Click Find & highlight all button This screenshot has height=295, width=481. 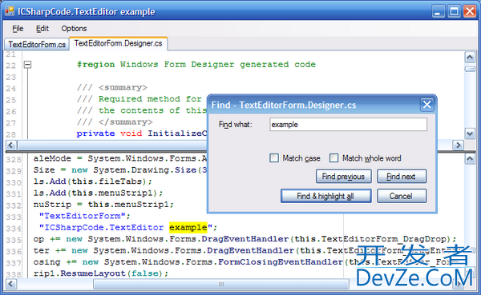tap(325, 196)
